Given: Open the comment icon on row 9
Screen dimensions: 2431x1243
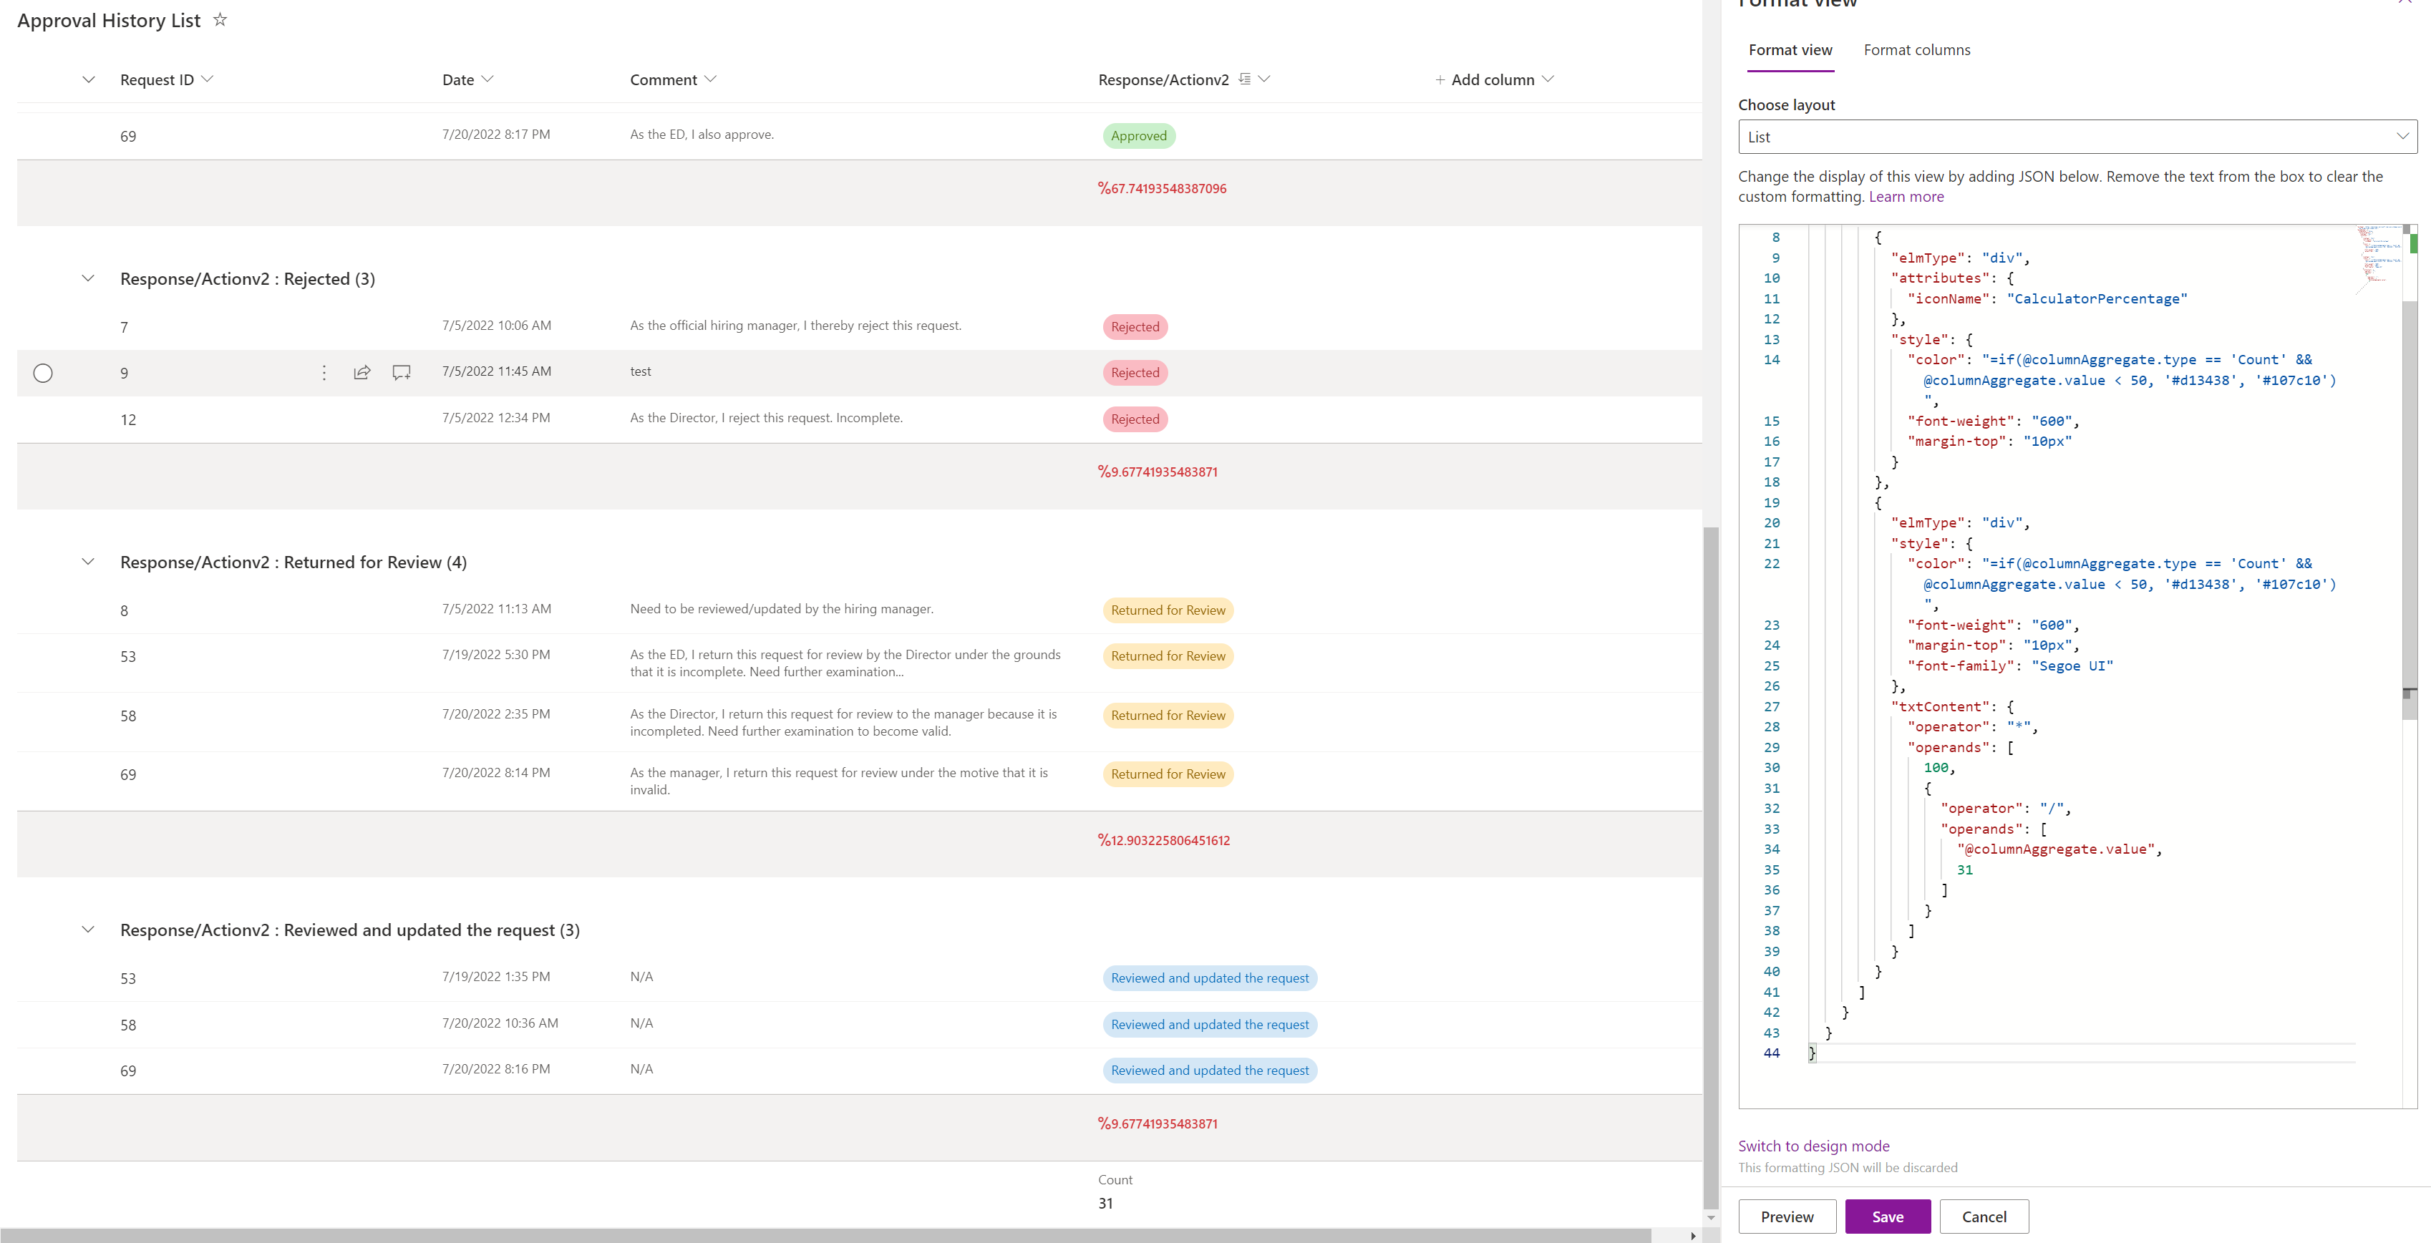Looking at the screenshot, I should [x=401, y=373].
